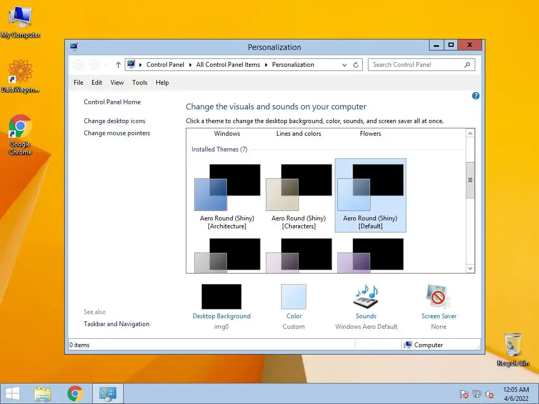
Task: Click the Action Center flag tray icon
Action: pyautogui.click(x=464, y=394)
